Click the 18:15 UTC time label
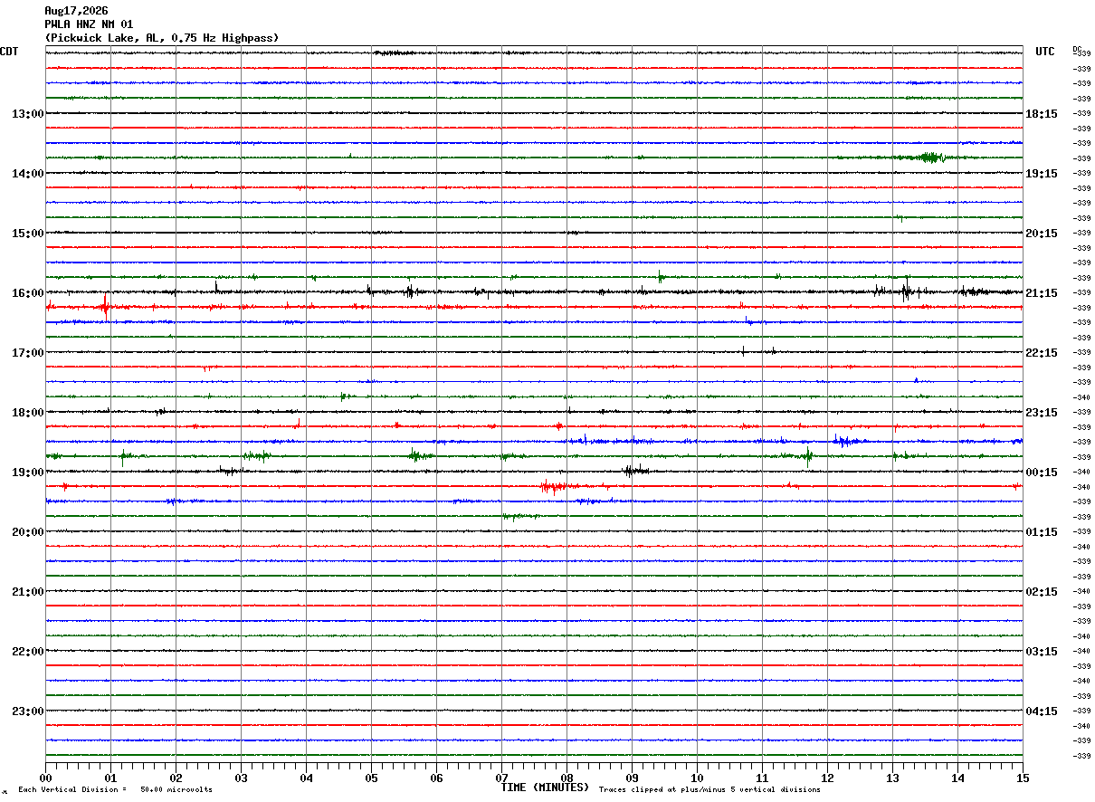The width and height of the screenshot is (1095, 802). pos(1042,114)
